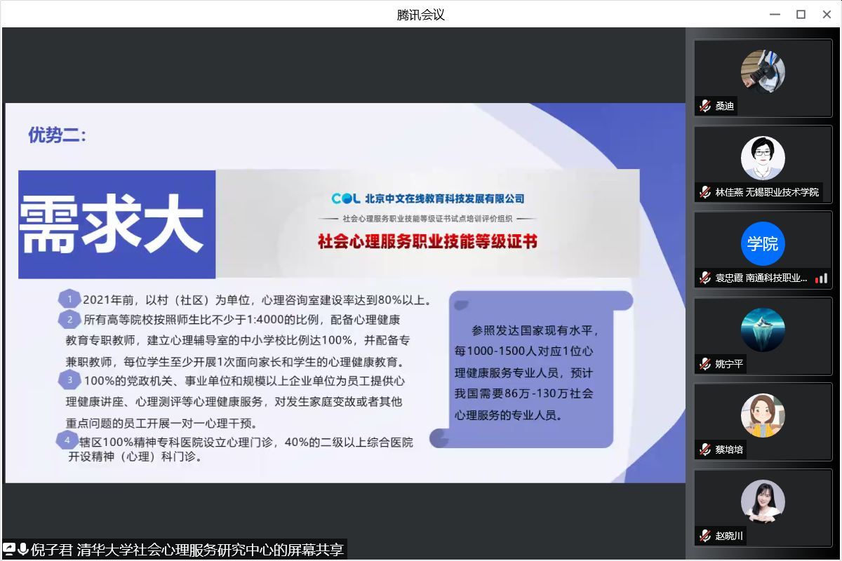This screenshot has width=842, height=561.
Task: Click the muted mic icon for 蔡培培
Action: tap(705, 450)
